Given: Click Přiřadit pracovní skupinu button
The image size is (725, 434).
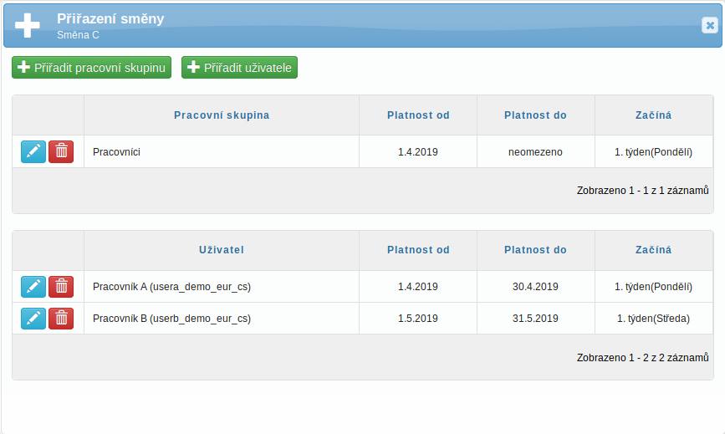Looking at the screenshot, I should [x=91, y=68].
